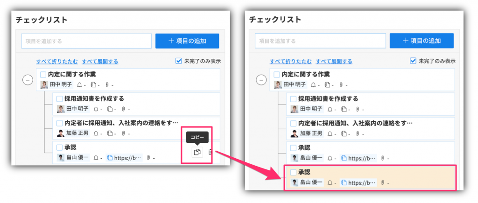Right panel: check 採用通知書を作成する checkbox
Image resolution: width=478 pixels, height=203 pixels.
tap(293, 99)
